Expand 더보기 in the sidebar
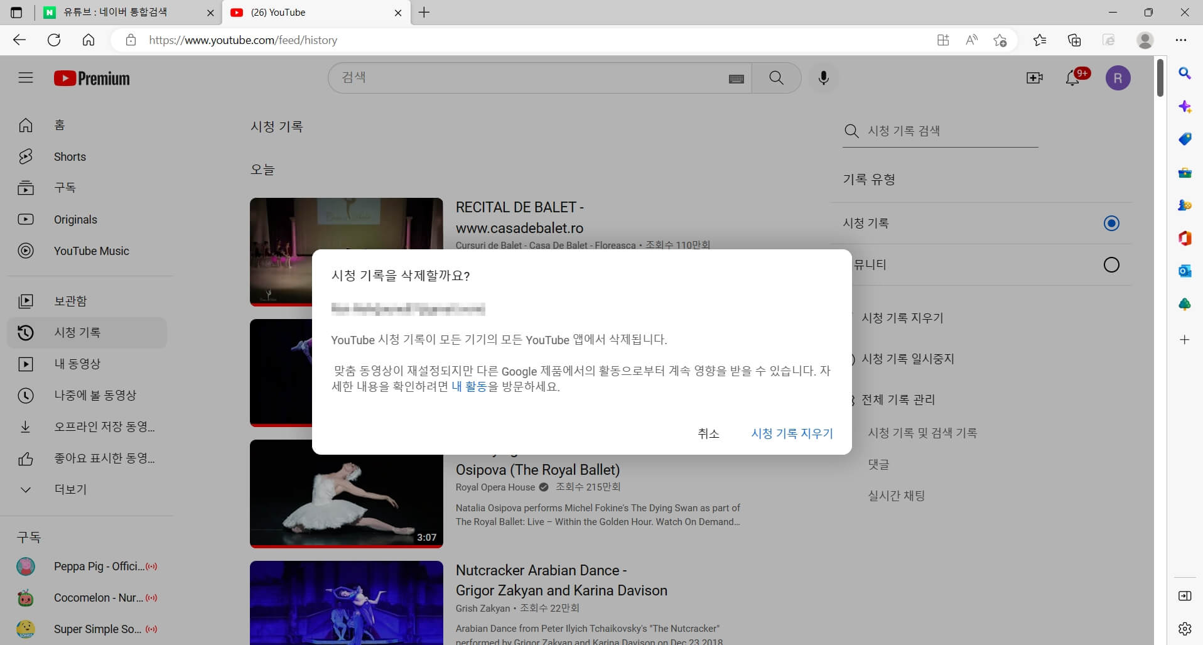 tap(69, 489)
